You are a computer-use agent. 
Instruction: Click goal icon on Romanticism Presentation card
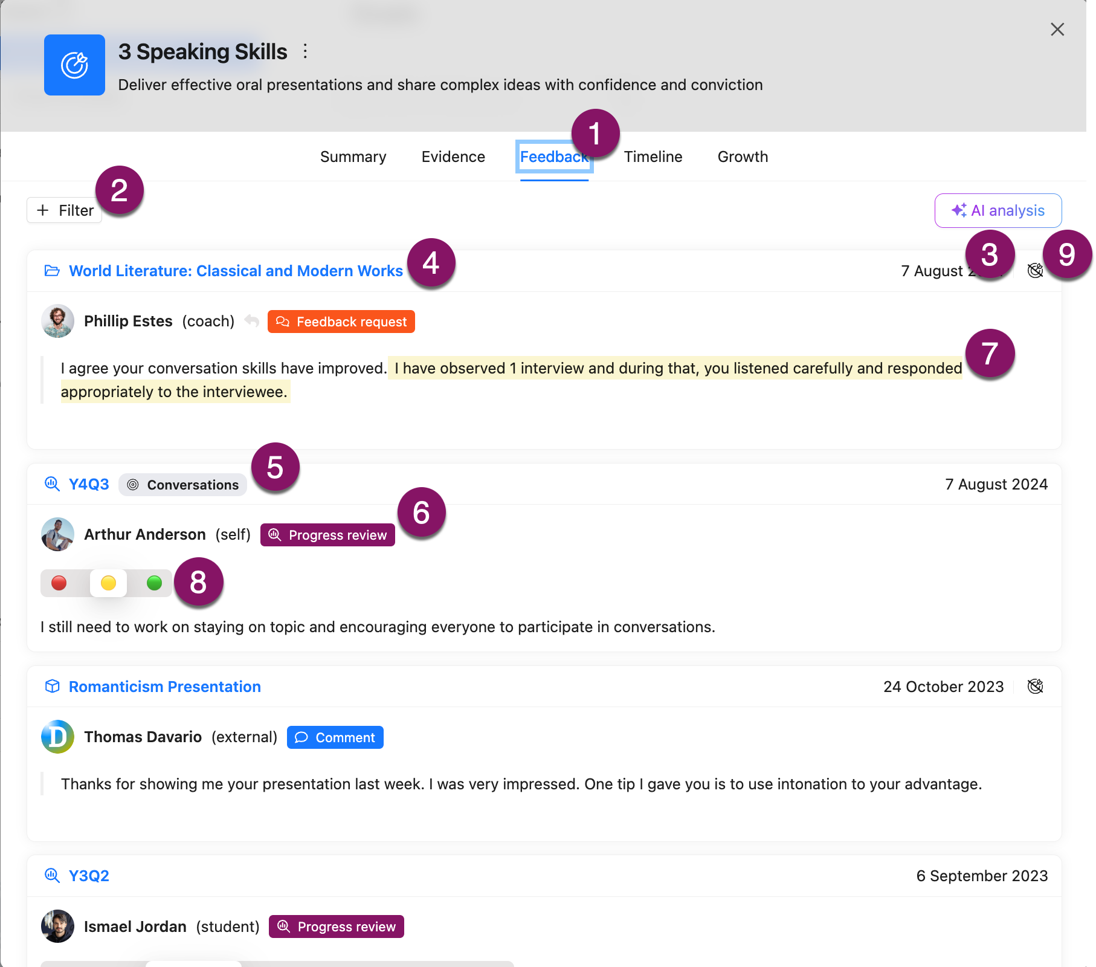1035,687
